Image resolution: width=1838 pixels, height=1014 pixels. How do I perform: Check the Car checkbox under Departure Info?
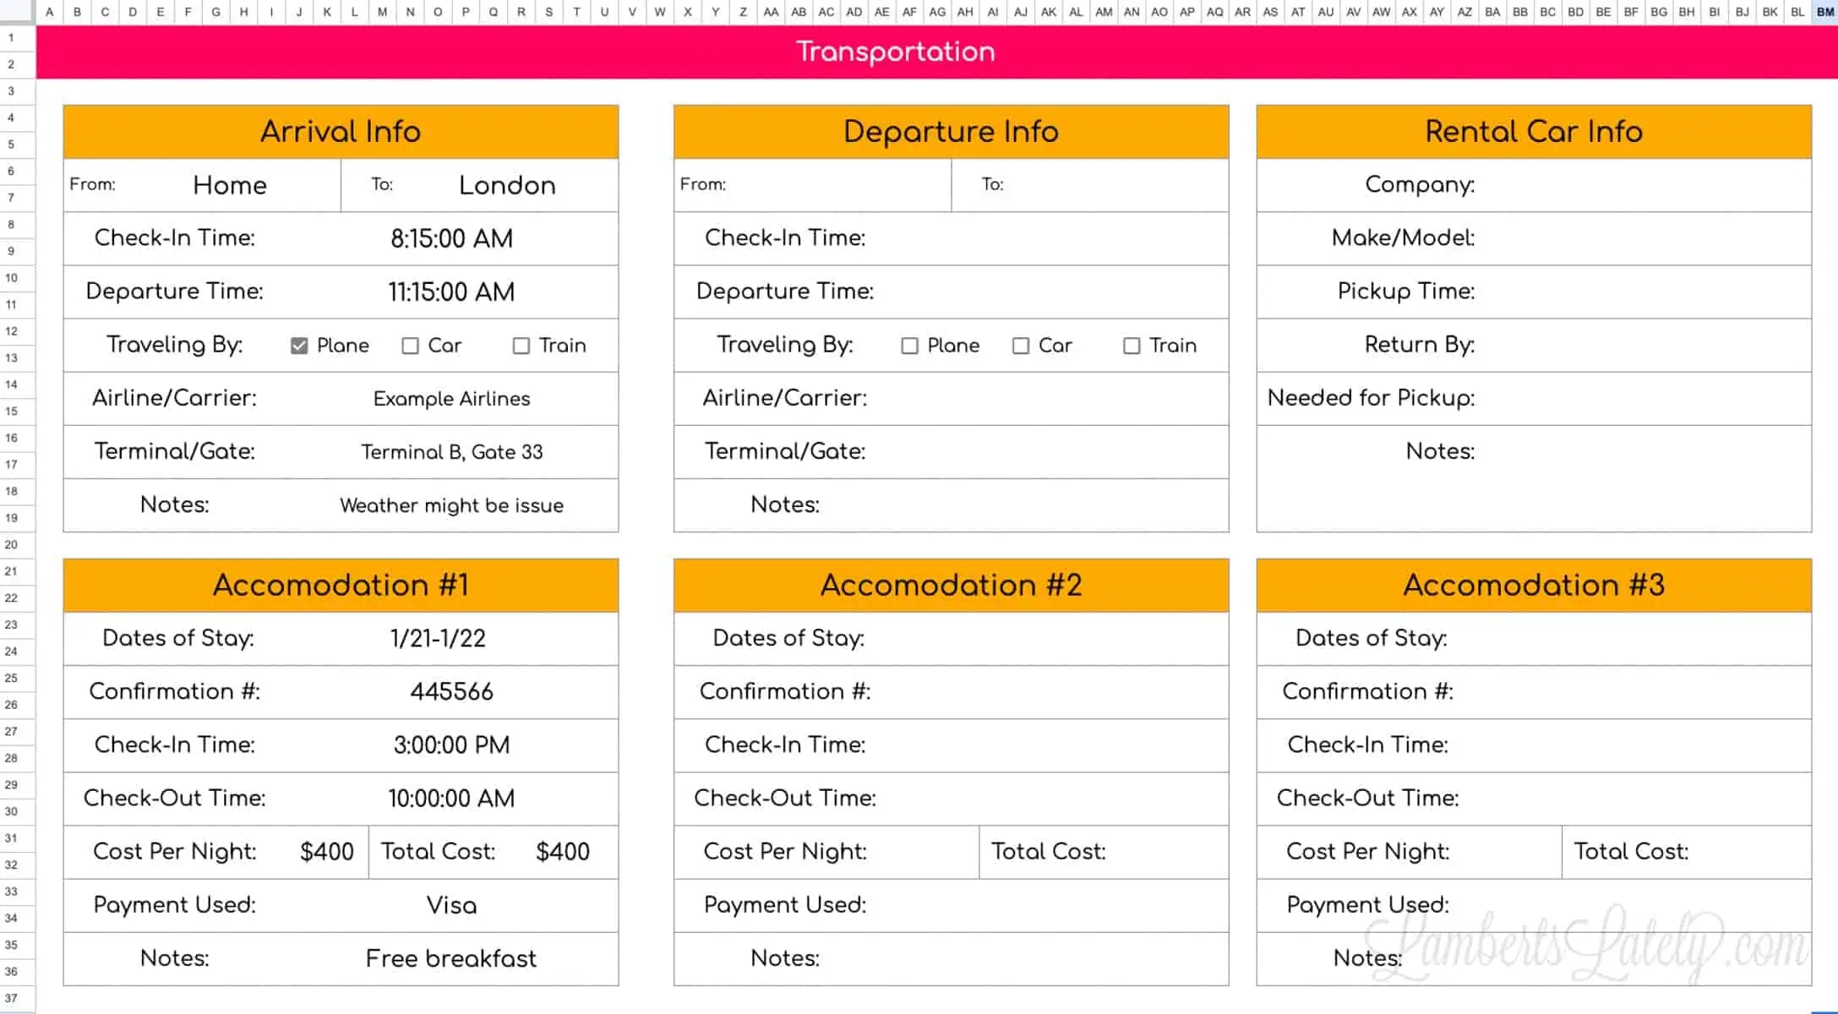tap(1020, 345)
